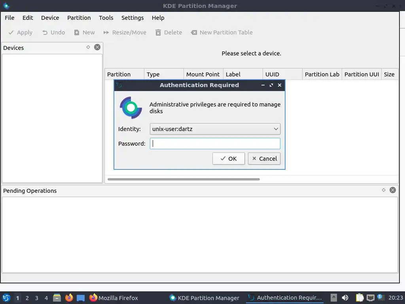
Task: Open the Settings menu
Action: (132, 17)
